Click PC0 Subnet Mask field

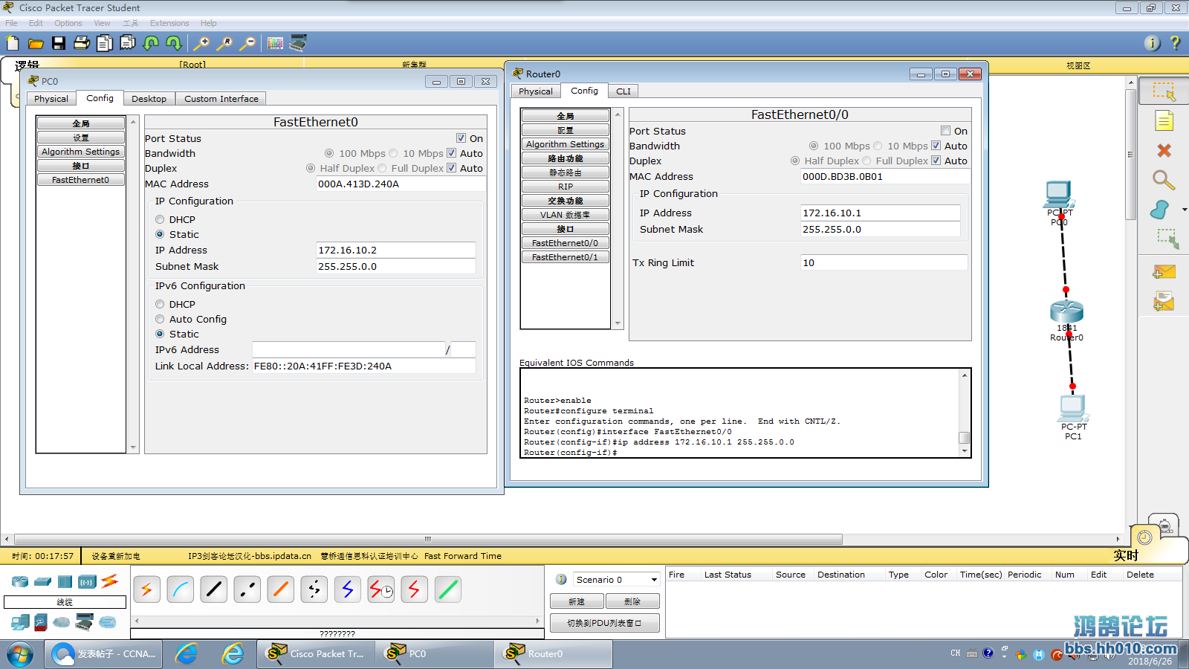pyautogui.click(x=396, y=266)
